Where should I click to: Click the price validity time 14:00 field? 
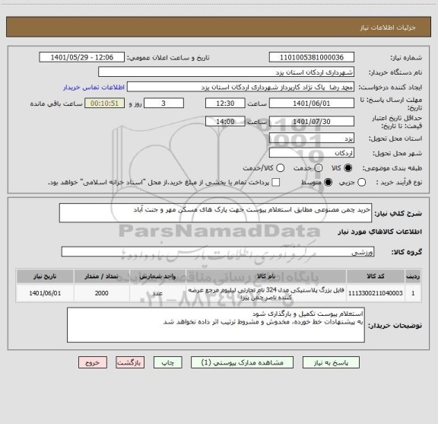coord(225,121)
